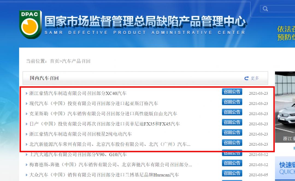Click 召回公告 button for 北汽新能源 row

click(232, 143)
